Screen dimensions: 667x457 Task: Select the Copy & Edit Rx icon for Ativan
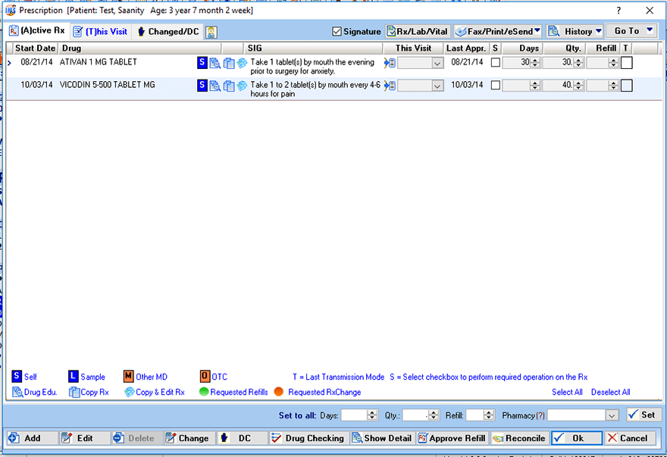pos(242,63)
